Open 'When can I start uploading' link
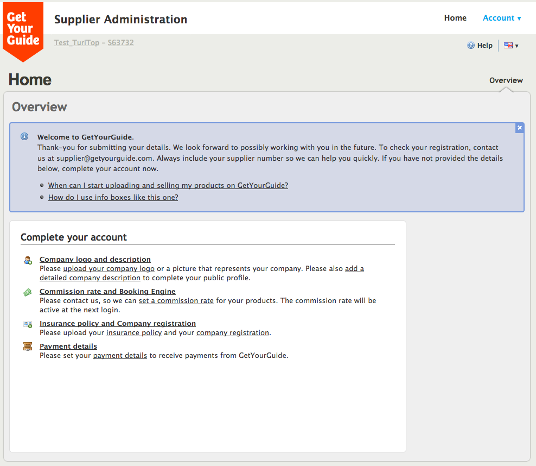This screenshot has height=466, width=536. pyautogui.click(x=168, y=185)
